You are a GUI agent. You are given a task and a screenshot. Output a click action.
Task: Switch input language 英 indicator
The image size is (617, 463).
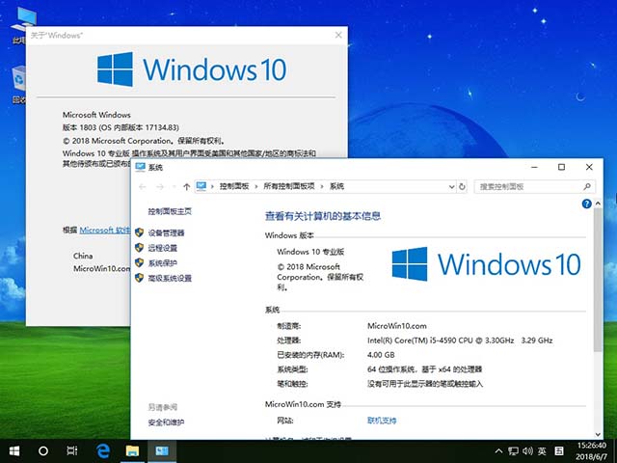click(542, 451)
